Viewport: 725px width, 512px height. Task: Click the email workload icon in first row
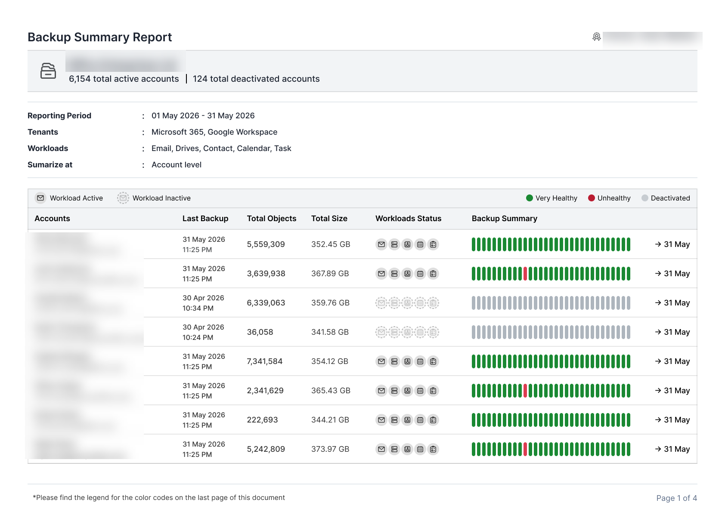click(x=381, y=244)
